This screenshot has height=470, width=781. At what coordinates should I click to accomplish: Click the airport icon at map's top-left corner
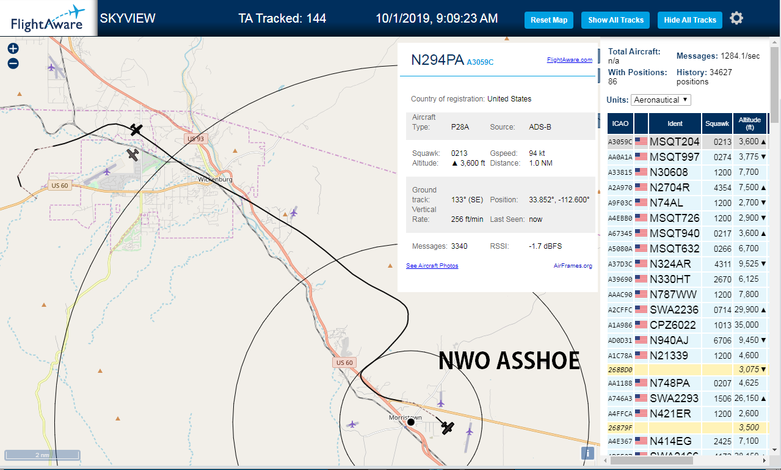click(51, 67)
